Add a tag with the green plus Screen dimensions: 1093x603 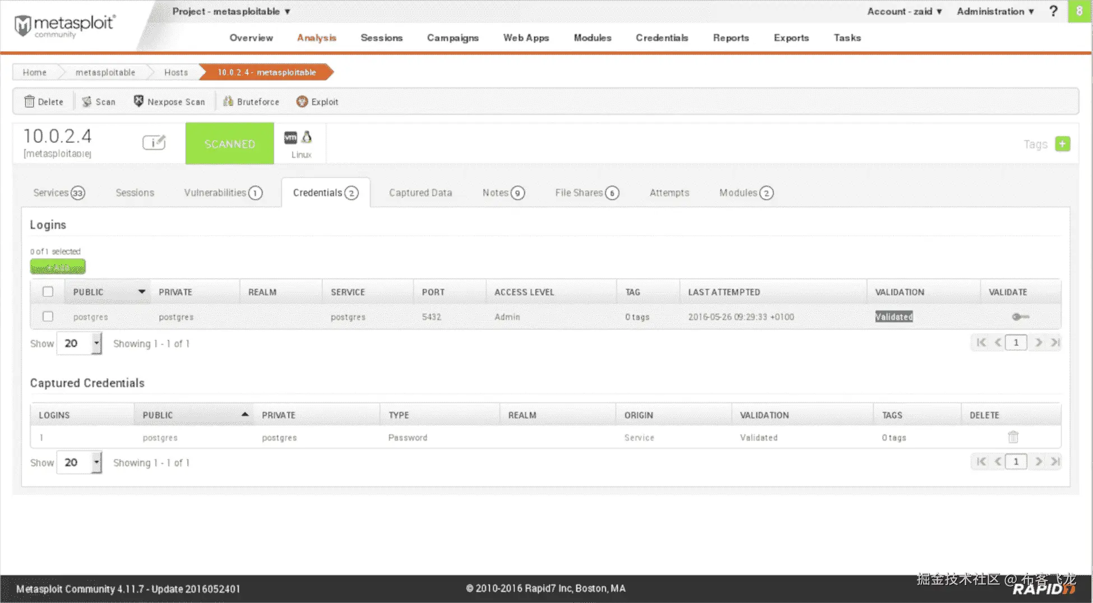click(x=1062, y=144)
